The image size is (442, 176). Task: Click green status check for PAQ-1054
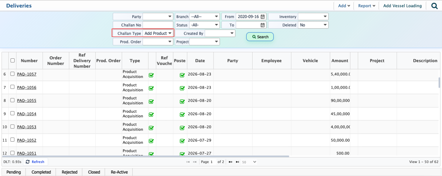click(x=151, y=115)
